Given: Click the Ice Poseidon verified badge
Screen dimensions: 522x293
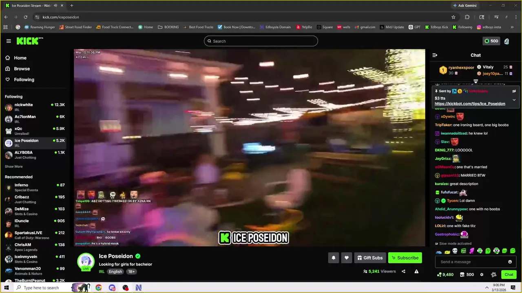Looking at the screenshot, I should 138,256.
